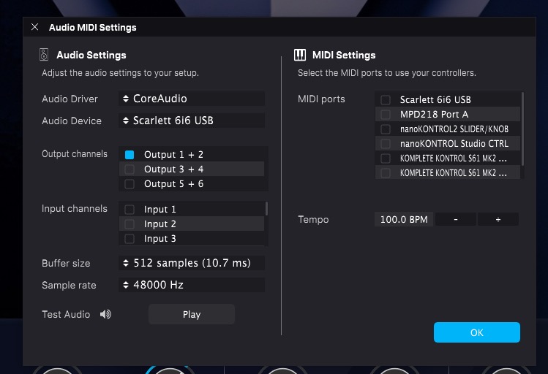
Task: Confirm settings with the OK button
Action: pos(476,332)
